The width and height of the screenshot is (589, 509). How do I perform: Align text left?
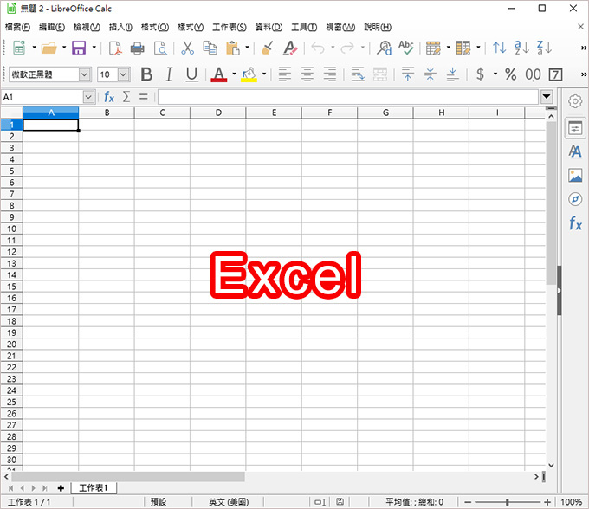(285, 74)
